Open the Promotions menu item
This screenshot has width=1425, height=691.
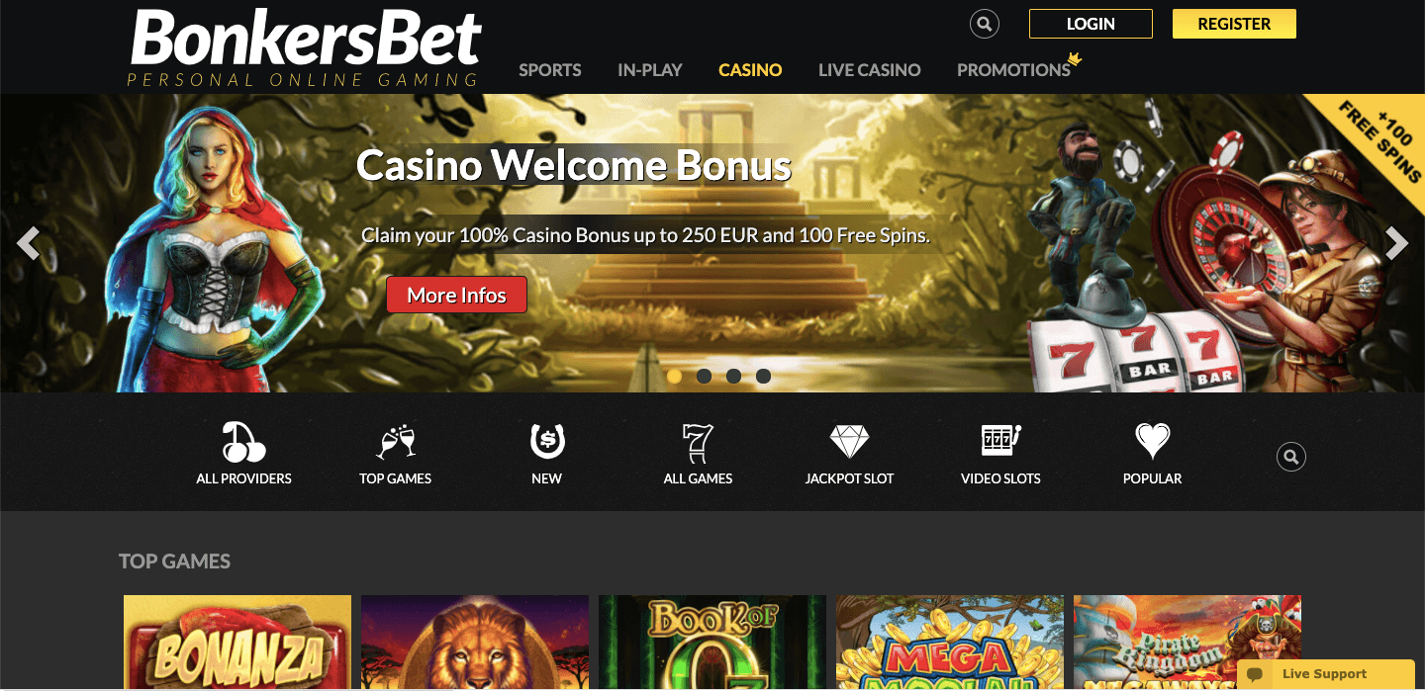[1014, 70]
